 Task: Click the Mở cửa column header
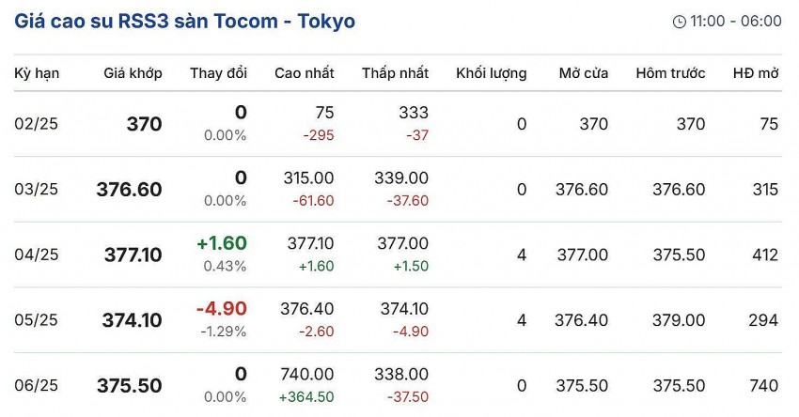[583, 73]
